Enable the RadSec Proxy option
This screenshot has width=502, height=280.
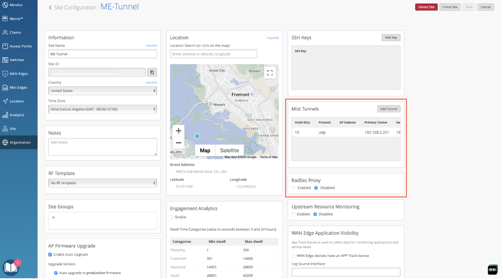tap(293, 188)
